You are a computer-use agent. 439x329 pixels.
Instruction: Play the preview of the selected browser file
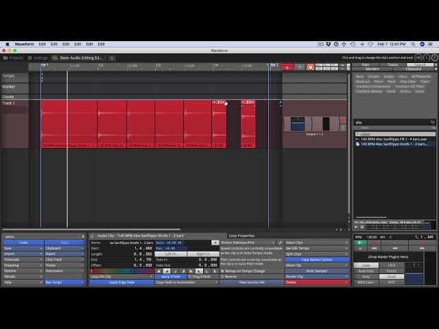356,227
